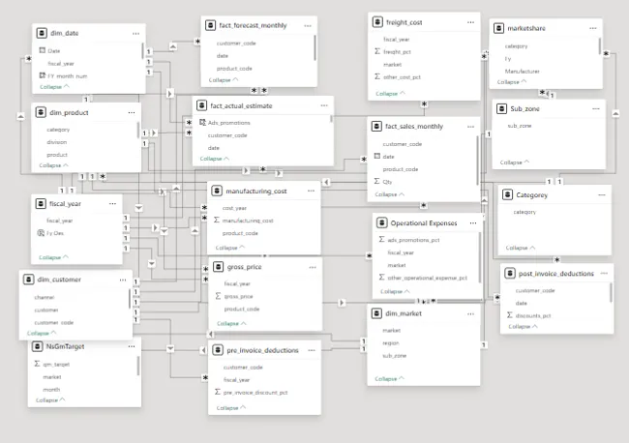Click the manufacturing_cost table icon
Viewport: 629px width, 443px height.
(x=217, y=191)
